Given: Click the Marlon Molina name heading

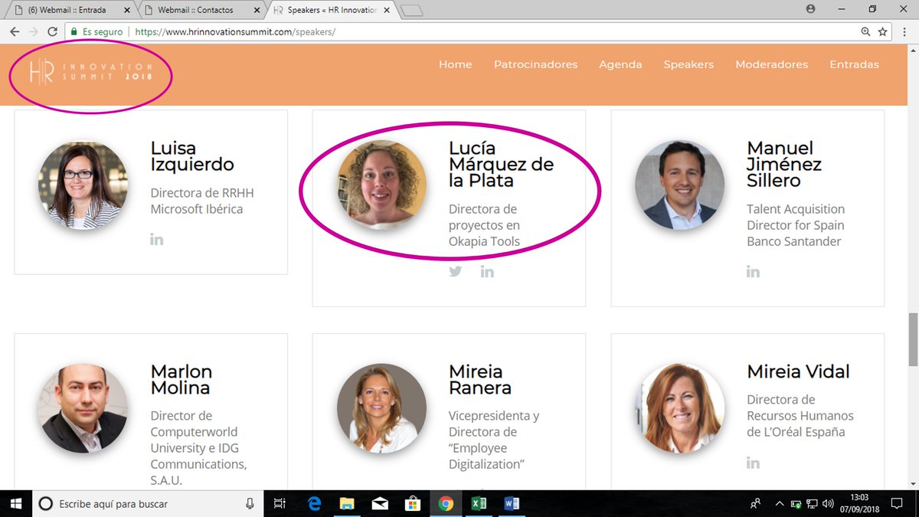Looking at the screenshot, I should (x=181, y=379).
